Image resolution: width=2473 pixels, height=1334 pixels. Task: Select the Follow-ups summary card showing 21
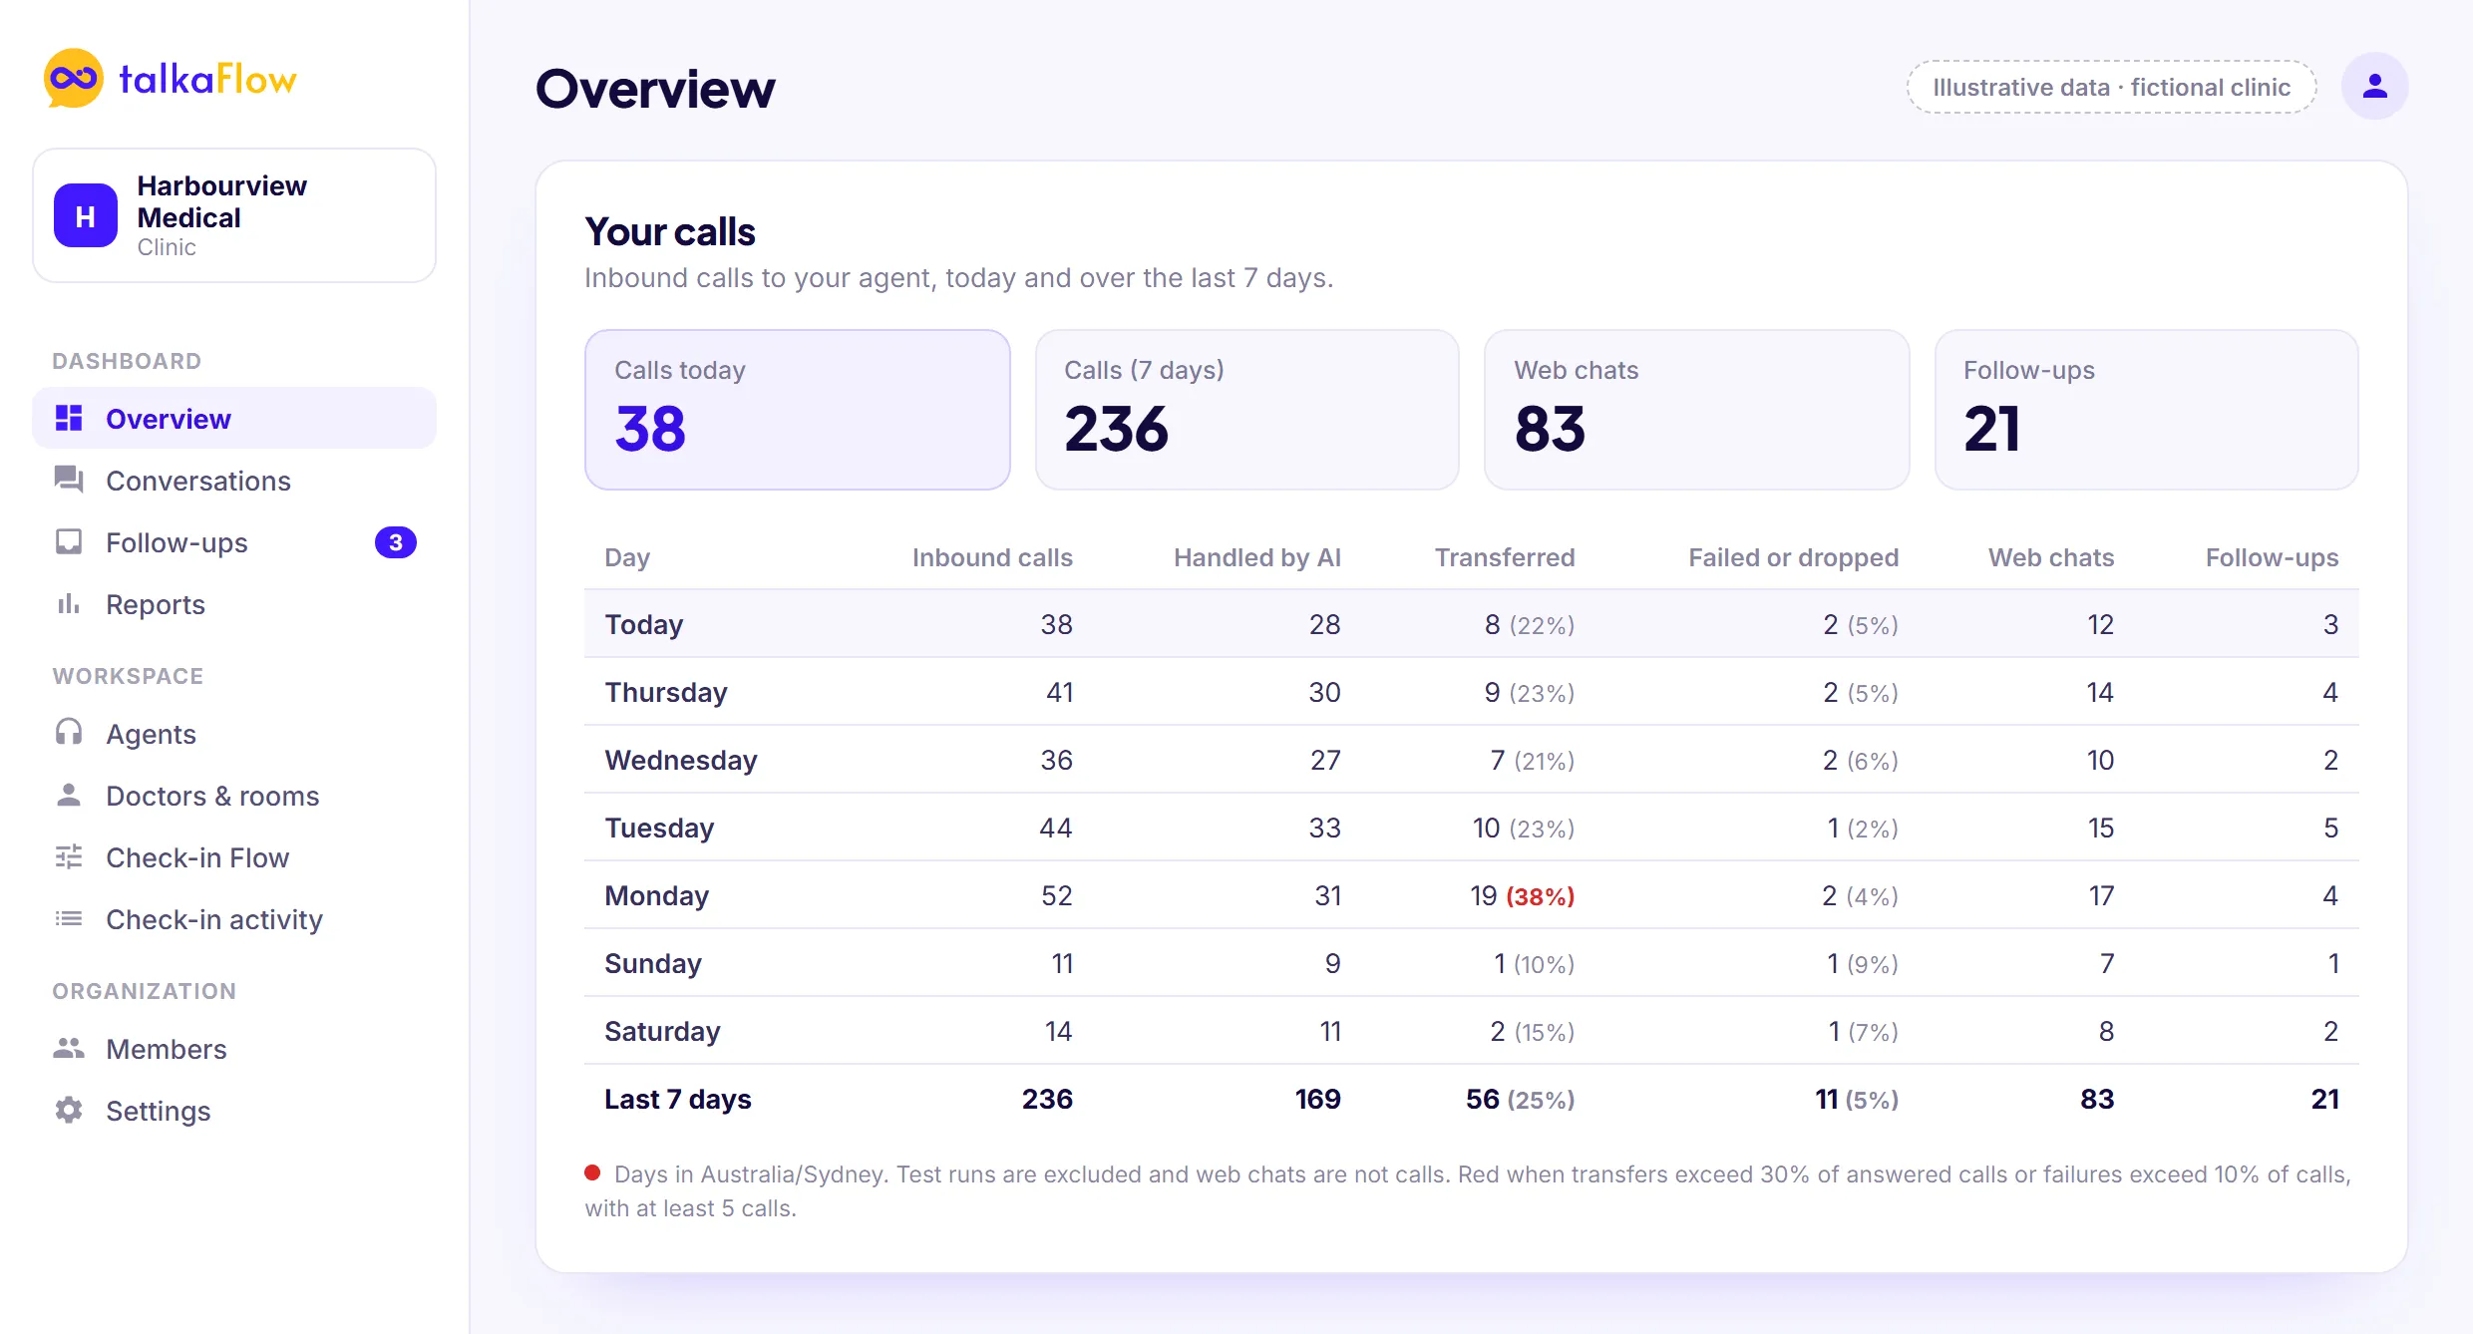coord(2147,410)
